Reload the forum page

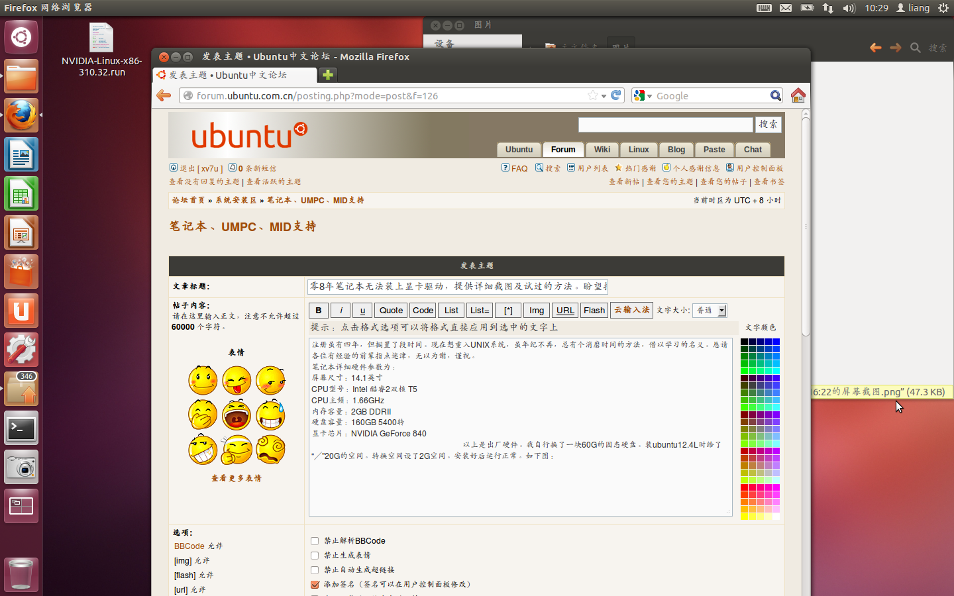(616, 95)
